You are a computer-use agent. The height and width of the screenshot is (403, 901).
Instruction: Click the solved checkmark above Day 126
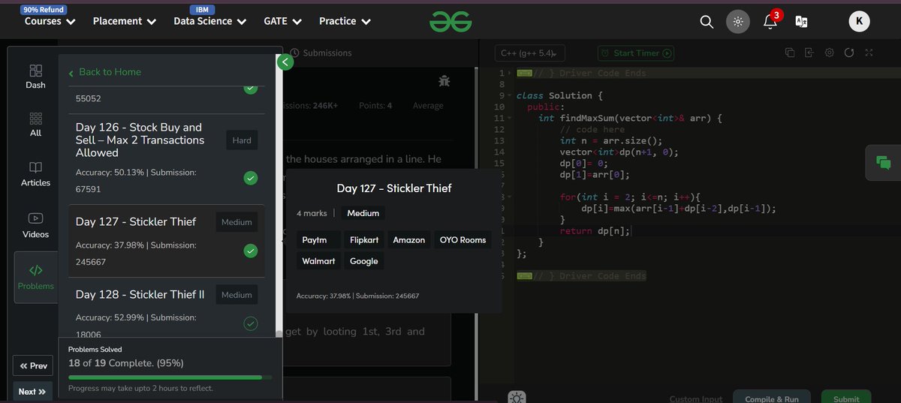(251, 89)
